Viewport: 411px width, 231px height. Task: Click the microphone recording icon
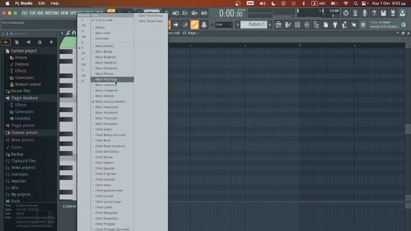pyautogui.click(x=365, y=13)
